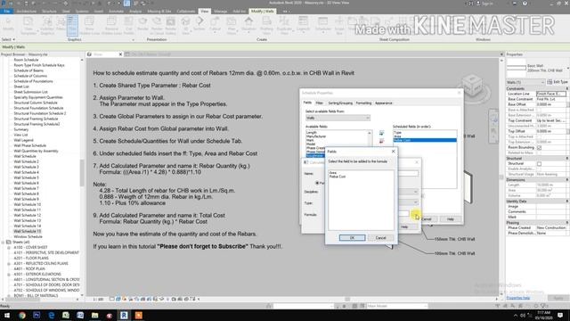The image size is (570, 321).
Task: Open the Appearance tab in Schedule Properties
Action: pos(384,103)
